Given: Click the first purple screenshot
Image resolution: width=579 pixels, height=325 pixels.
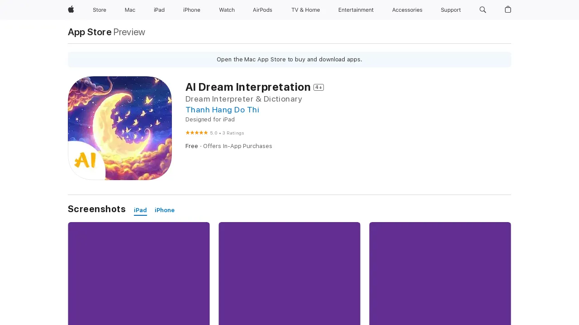Looking at the screenshot, I should 138,274.
